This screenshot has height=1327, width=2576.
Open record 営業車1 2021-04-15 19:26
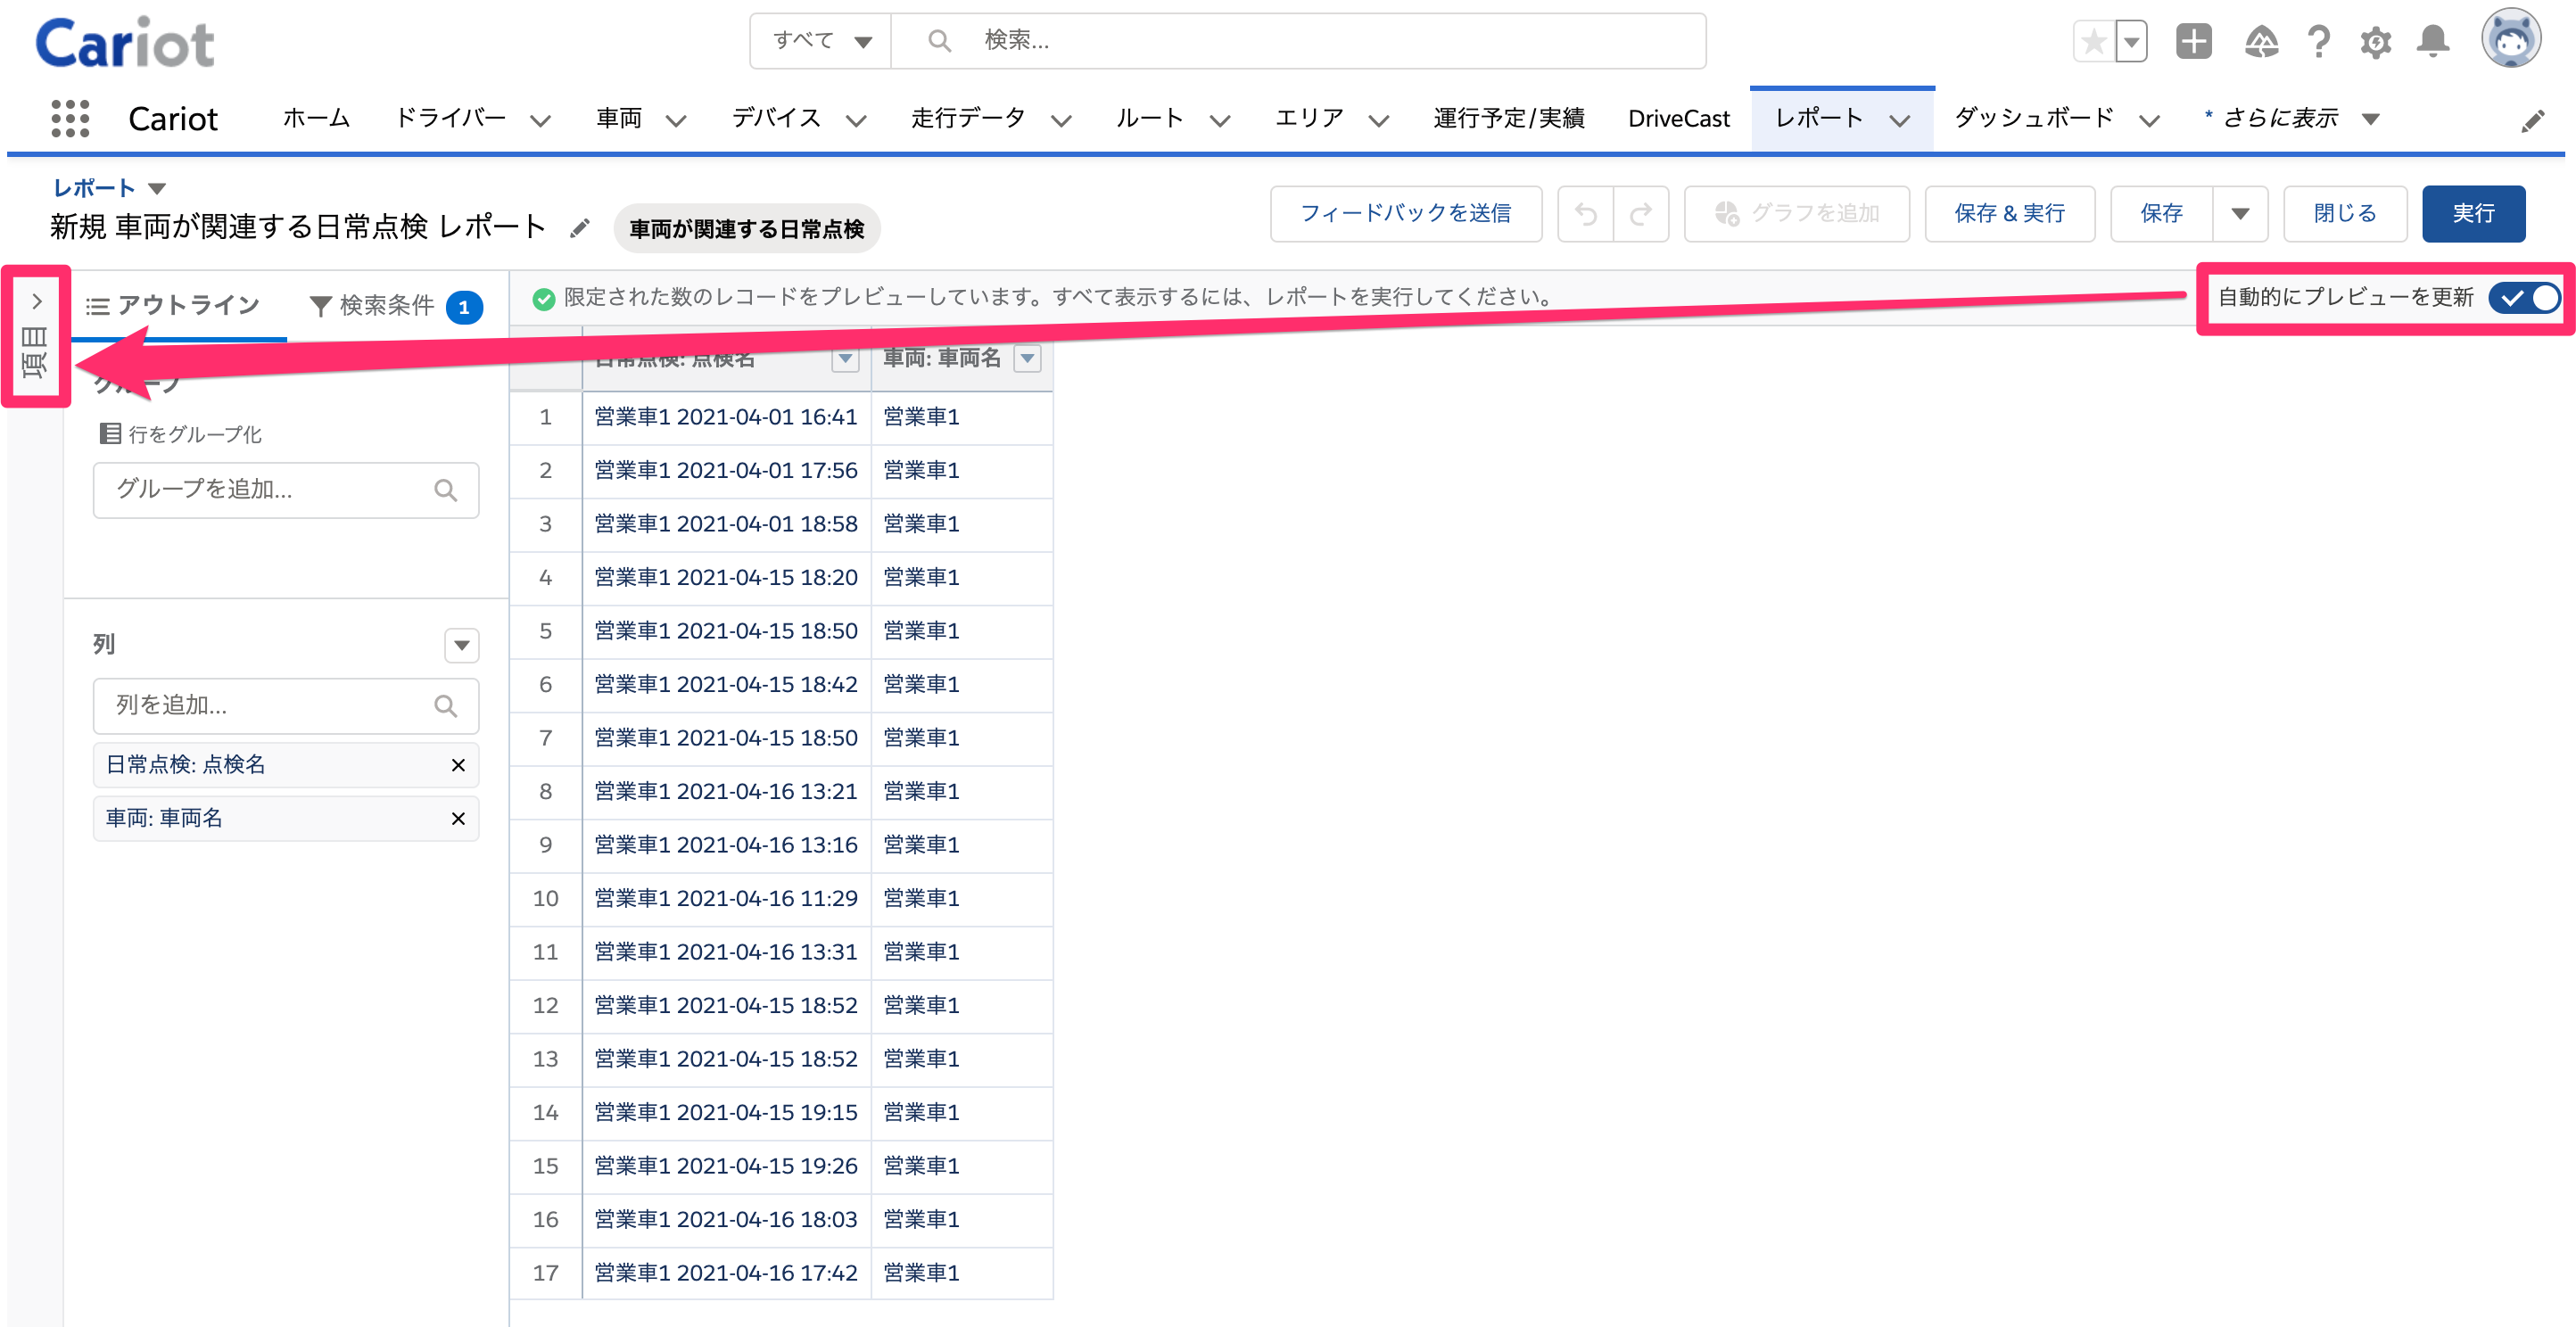coord(726,1167)
